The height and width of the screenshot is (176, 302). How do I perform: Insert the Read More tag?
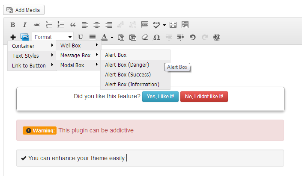click(x=145, y=25)
